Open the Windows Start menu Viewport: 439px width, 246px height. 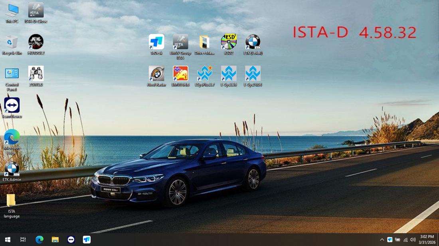[8, 240]
